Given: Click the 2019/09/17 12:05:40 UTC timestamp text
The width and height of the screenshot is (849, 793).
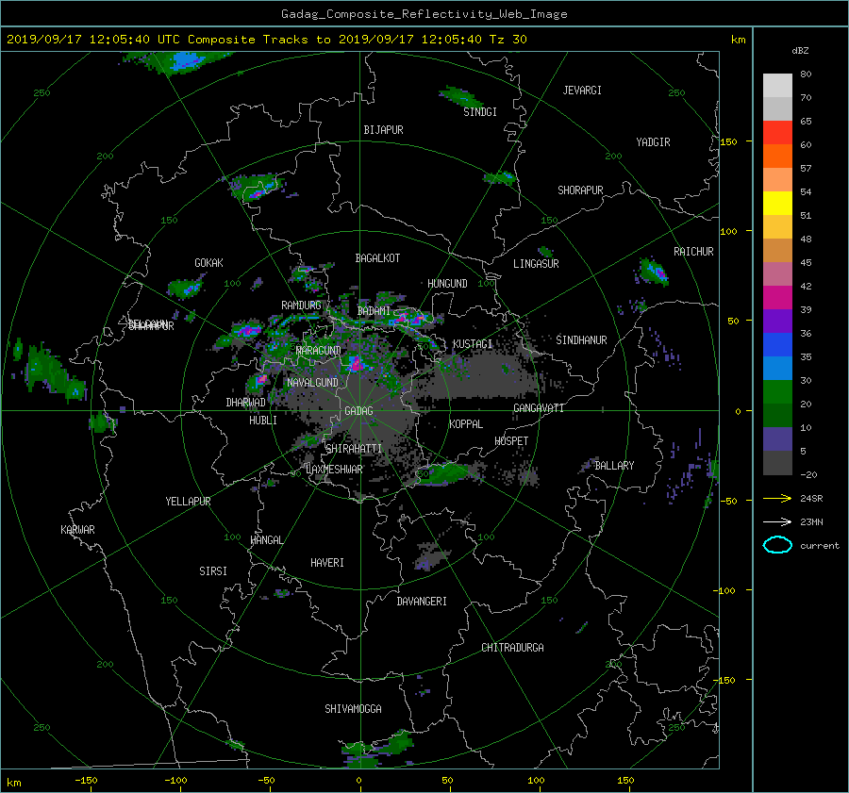Looking at the screenshot, I should [93, 40].
